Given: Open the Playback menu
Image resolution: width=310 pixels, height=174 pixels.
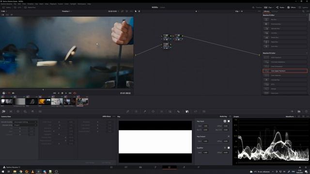Looking at the screenshot, I should [53, 4].
